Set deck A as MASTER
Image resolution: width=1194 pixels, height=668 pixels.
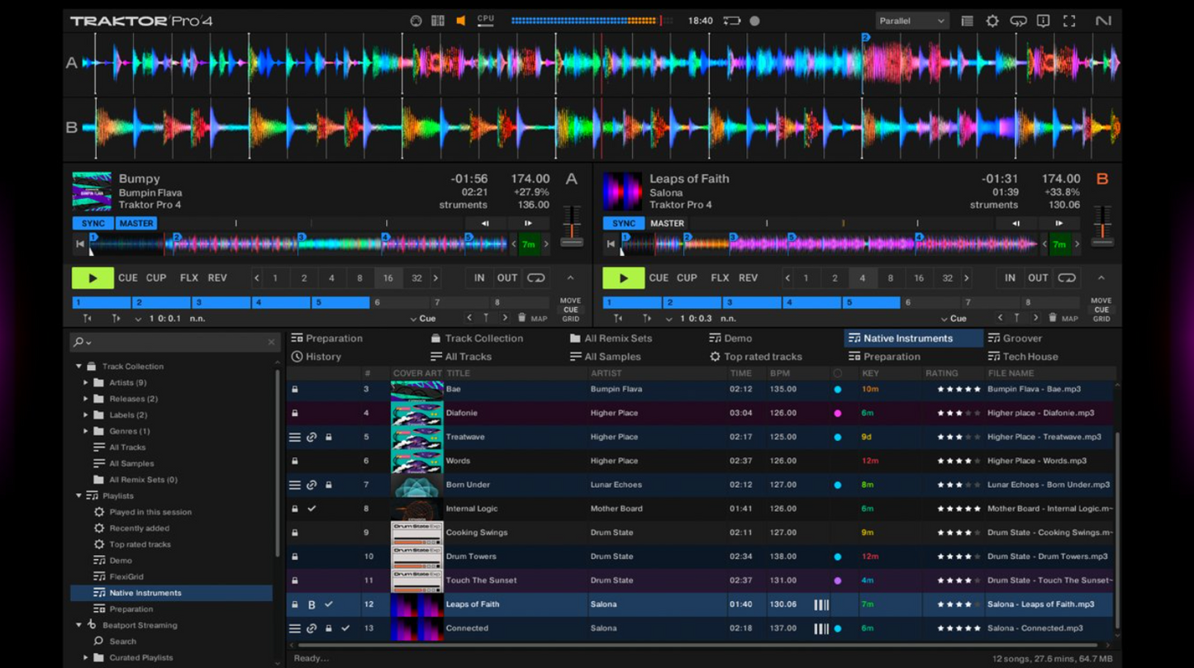click(136, 223)
